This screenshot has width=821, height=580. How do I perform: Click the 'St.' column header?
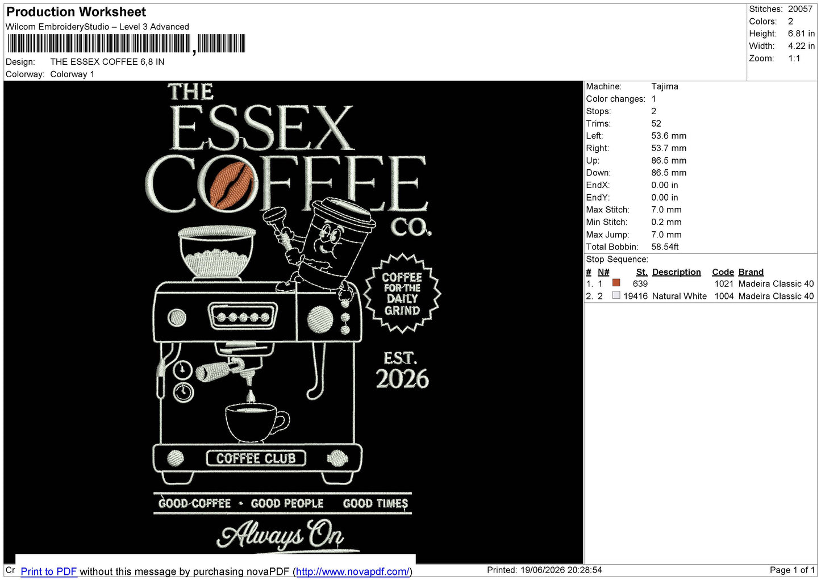coord(642,272)
